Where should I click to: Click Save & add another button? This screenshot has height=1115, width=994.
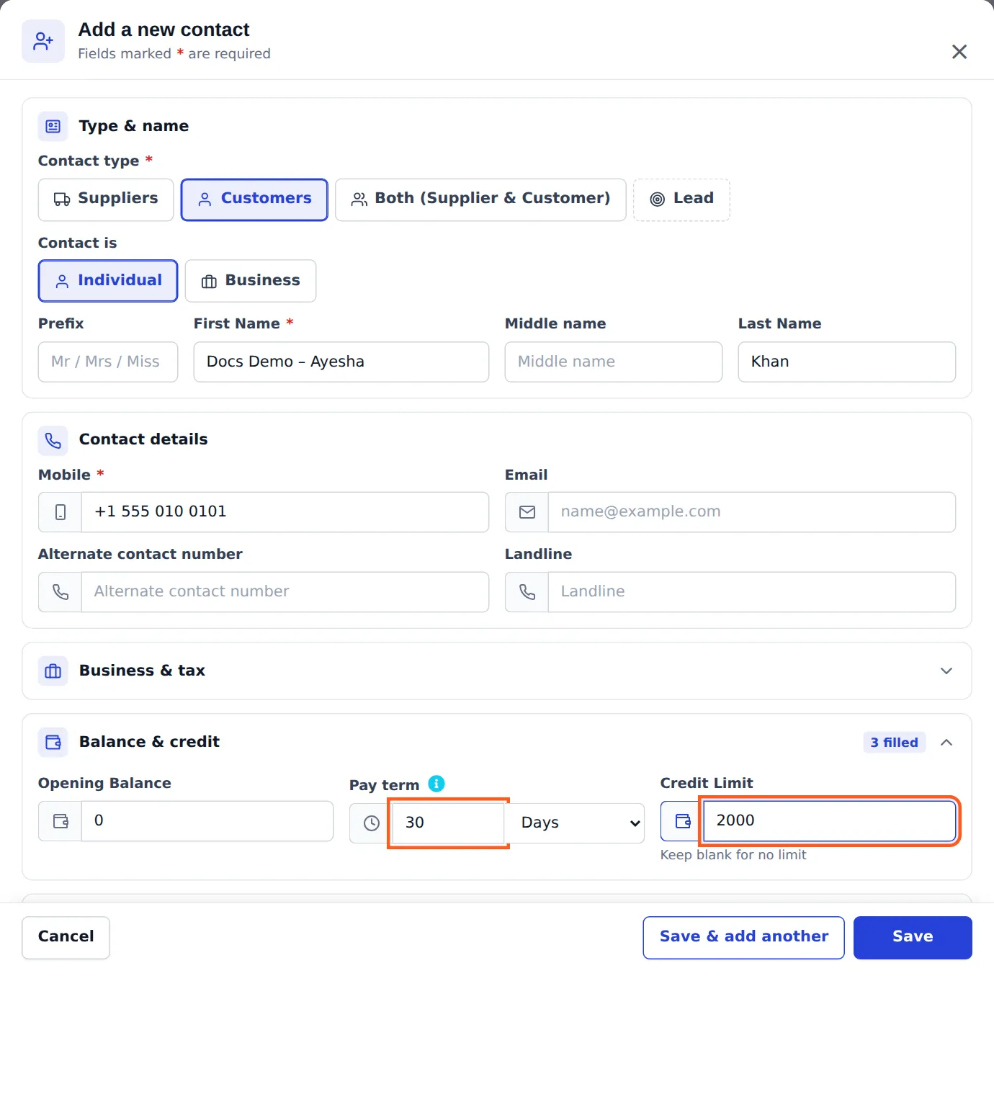click(743, 938)
